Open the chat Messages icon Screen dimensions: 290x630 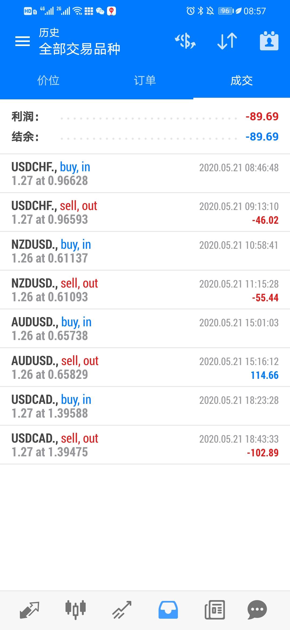(x=257, y=610)
